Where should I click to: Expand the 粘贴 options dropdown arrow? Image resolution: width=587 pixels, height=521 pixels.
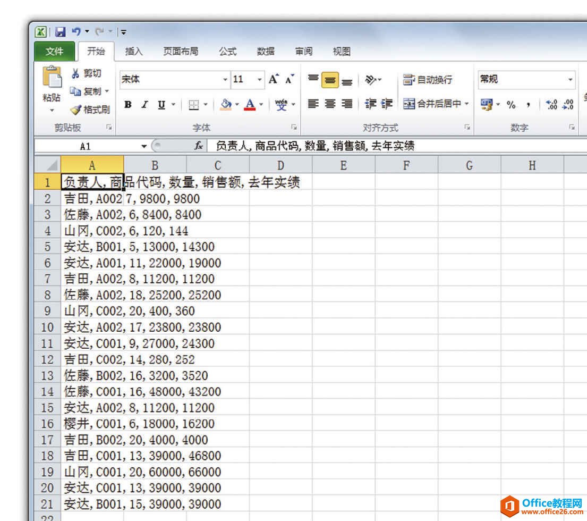[x=52, y=110]
